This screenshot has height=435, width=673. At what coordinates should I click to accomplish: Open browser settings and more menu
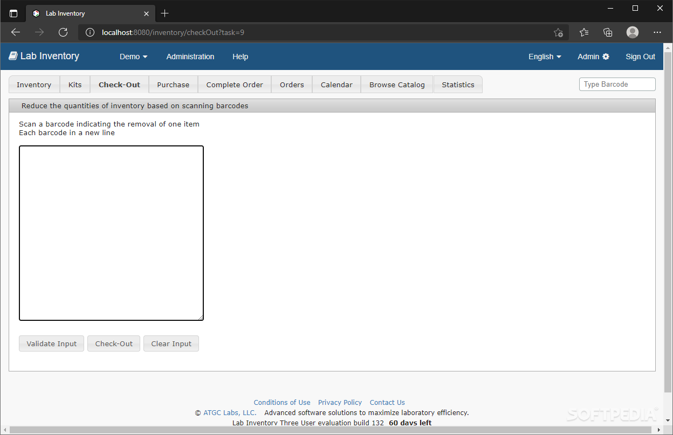click(x=657, y=32)
